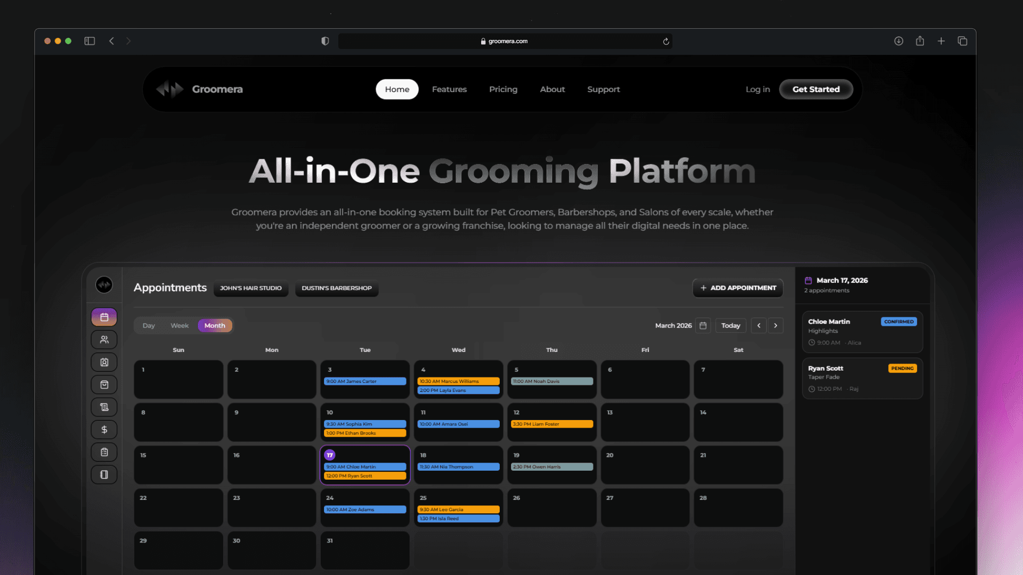The width and height of the screenshot is (1023, 575).
Task: Click the Groomera logo in the navbar
Action: coord(199,89)
